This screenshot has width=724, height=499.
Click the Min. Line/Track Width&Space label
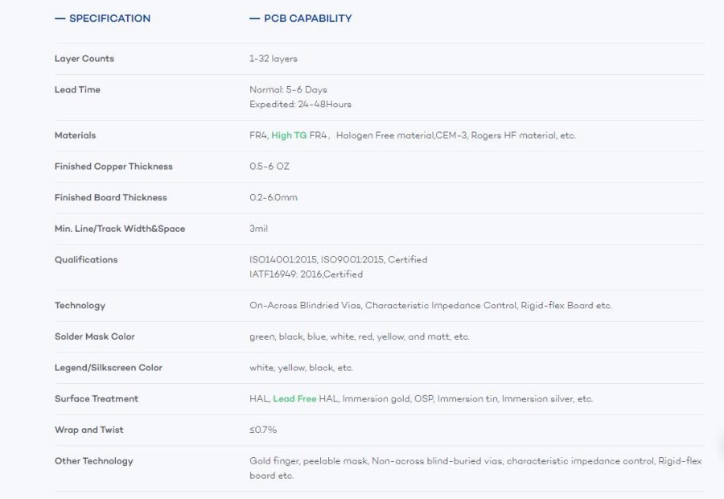click(x=120, y=229)
